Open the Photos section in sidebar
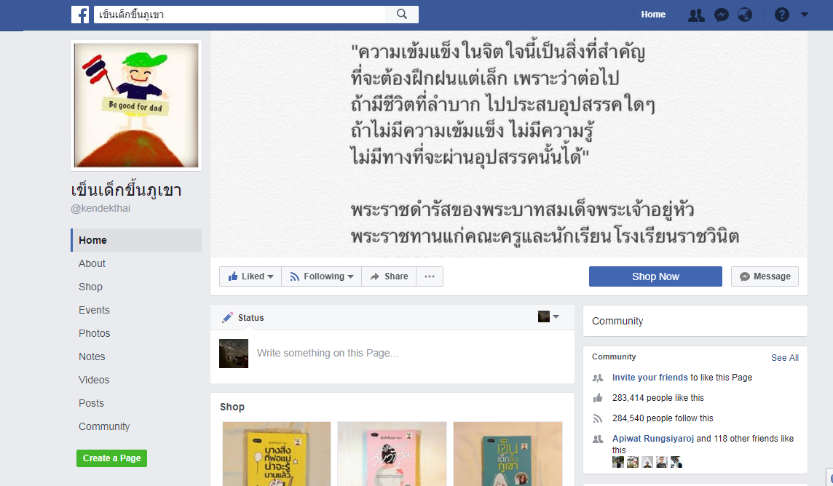Image resolution: width=833 pixels, height=486 pixels. [x=95, y=334]
